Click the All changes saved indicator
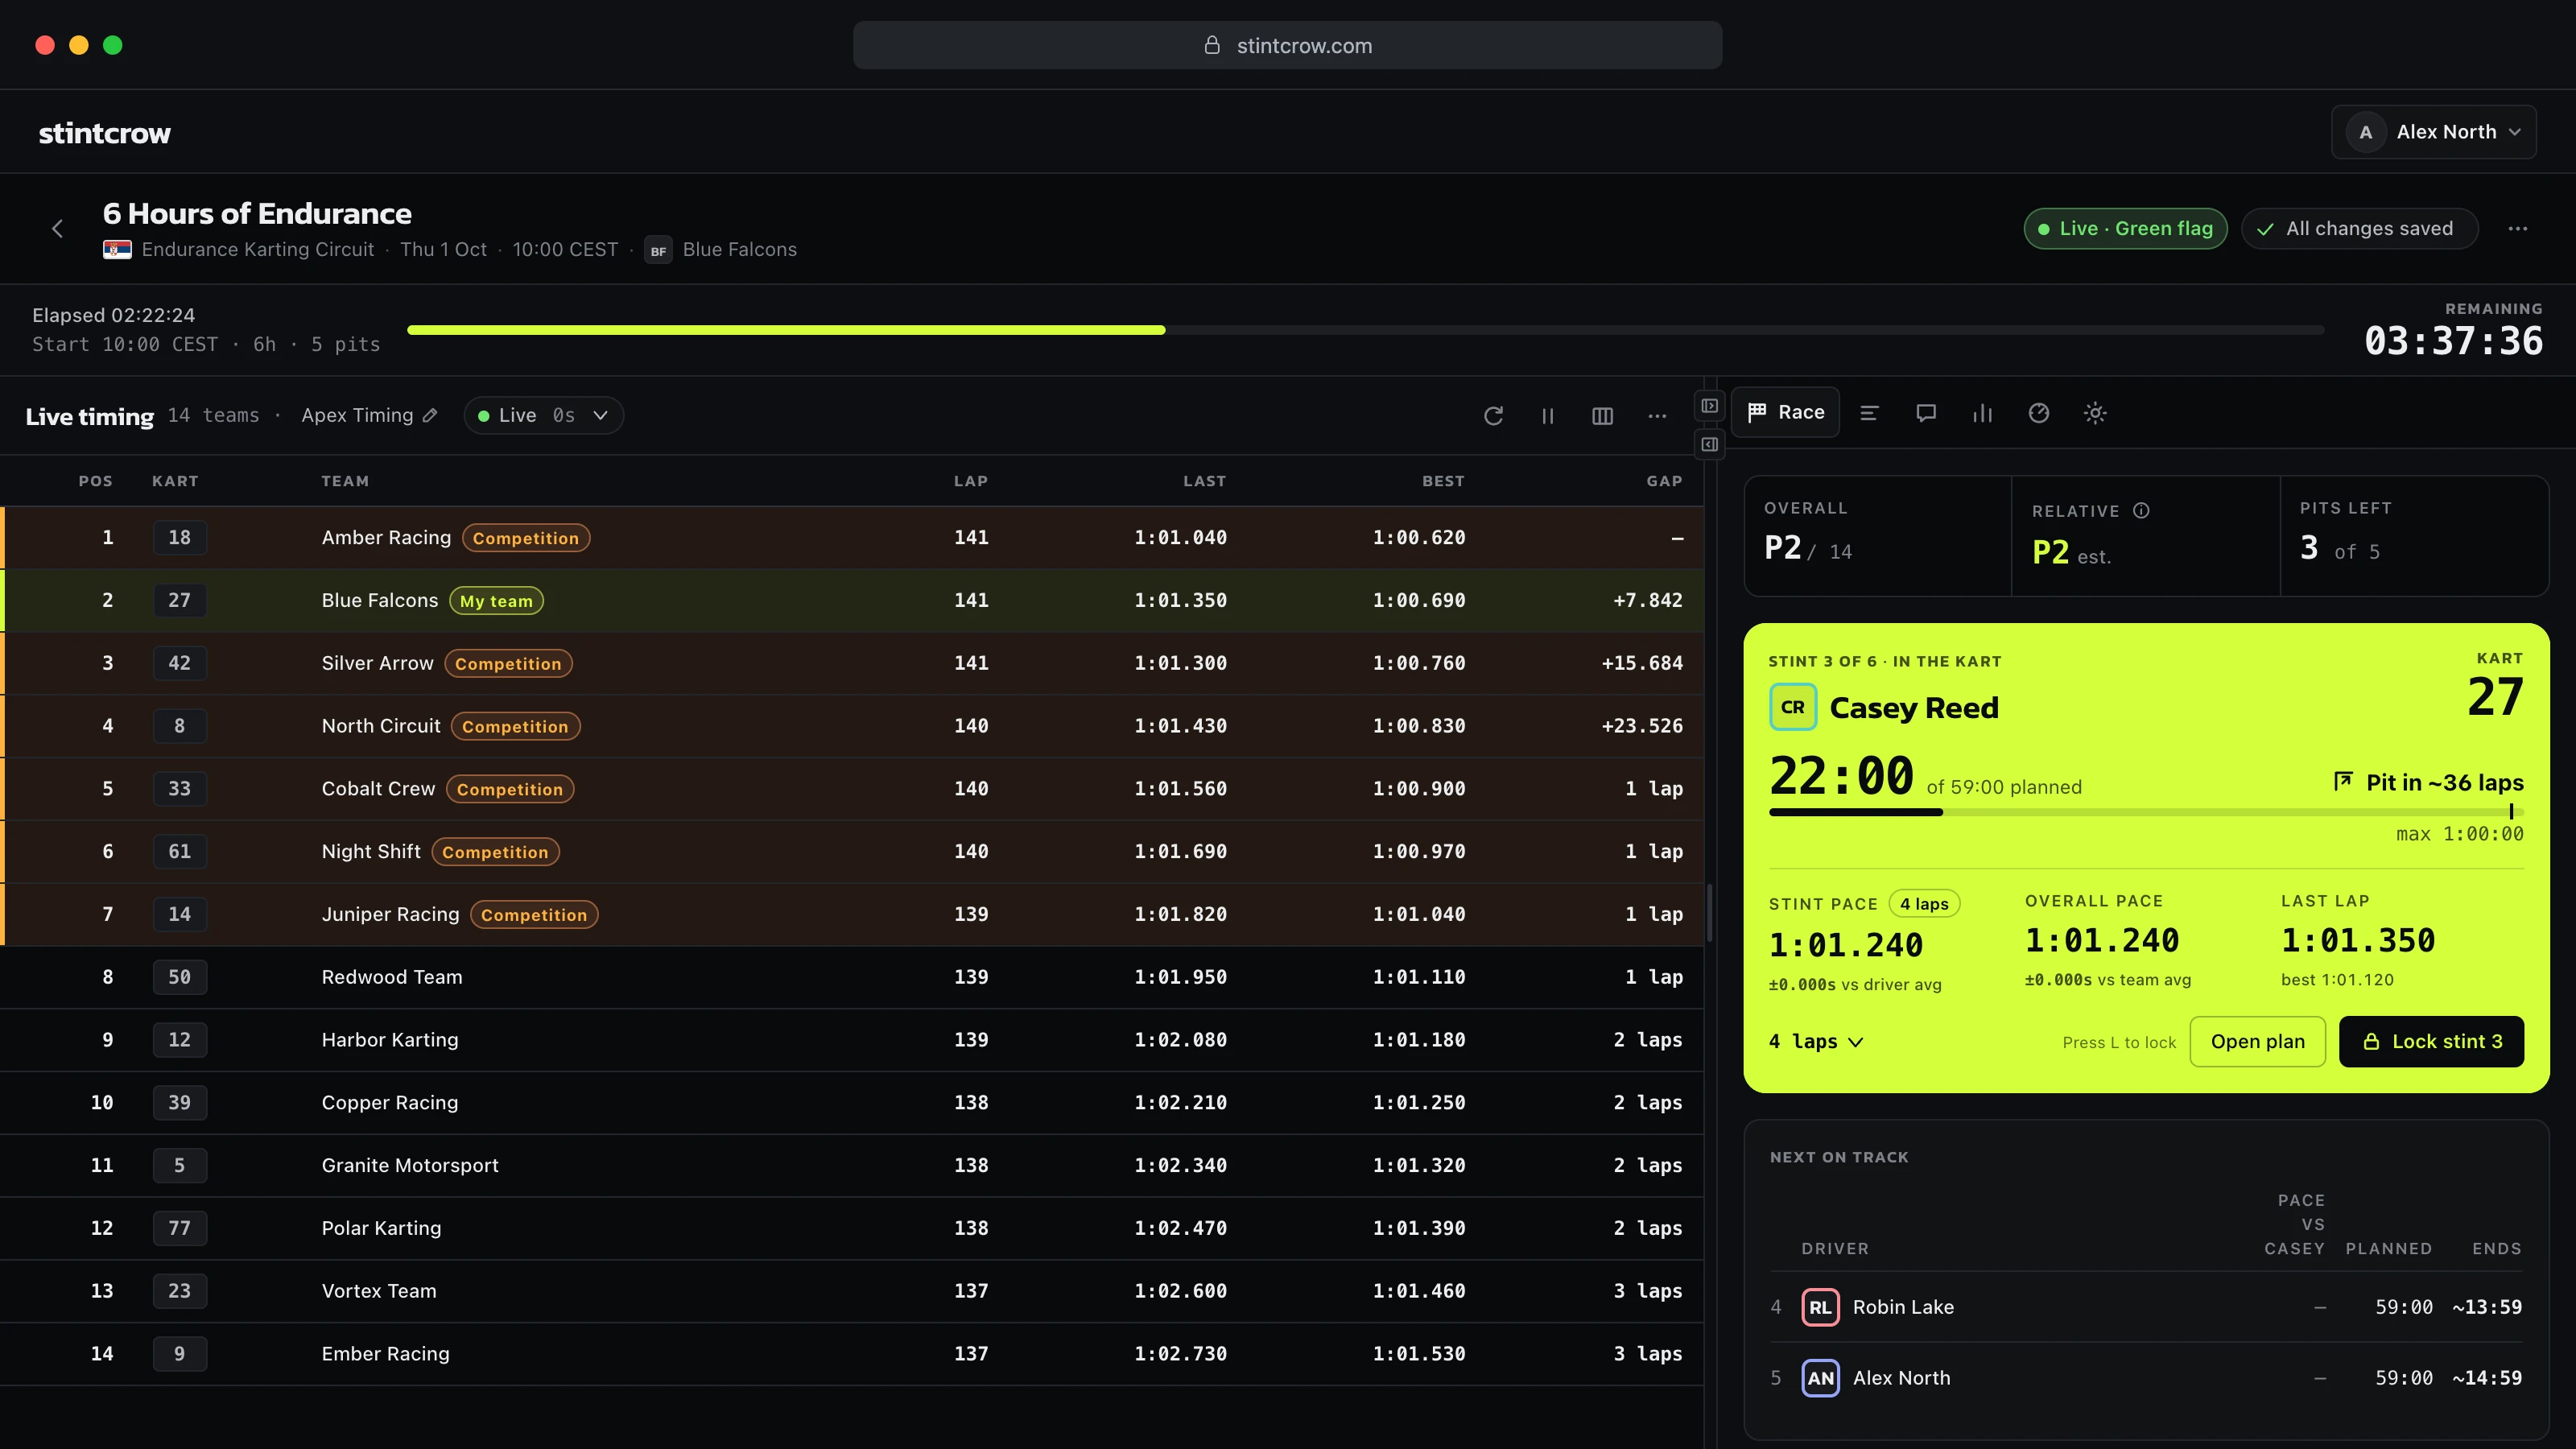 click(x=2359, y=229)
